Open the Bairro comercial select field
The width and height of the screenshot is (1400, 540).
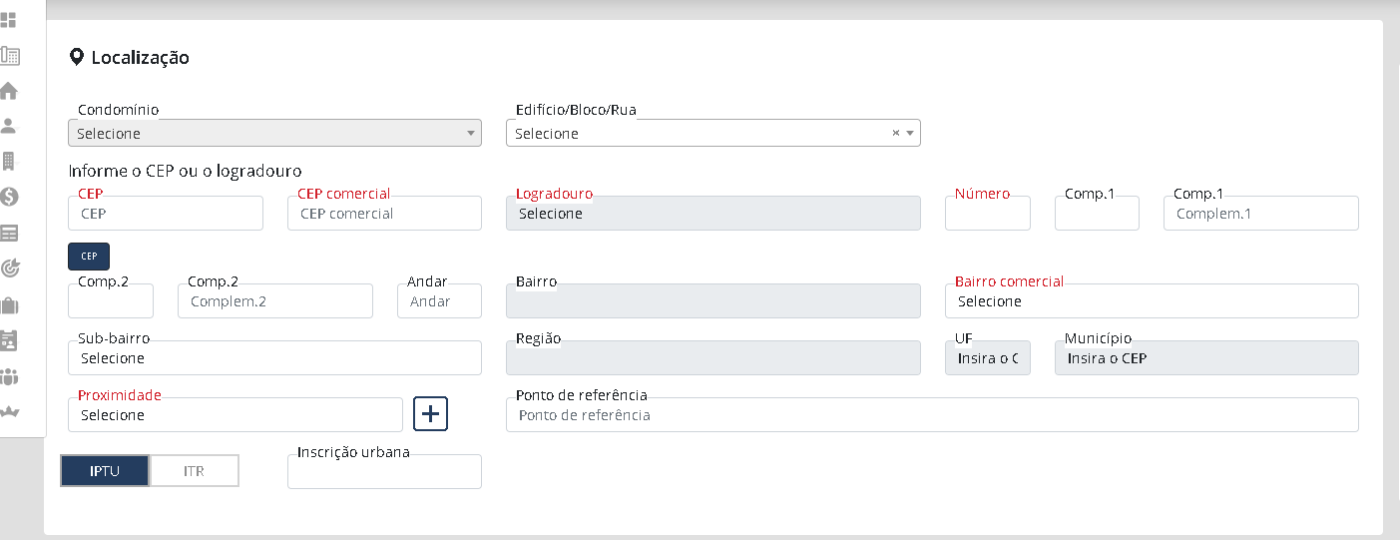(1151, 301)
